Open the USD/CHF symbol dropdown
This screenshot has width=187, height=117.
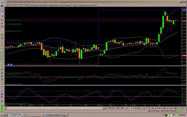(x=112, y=108)
